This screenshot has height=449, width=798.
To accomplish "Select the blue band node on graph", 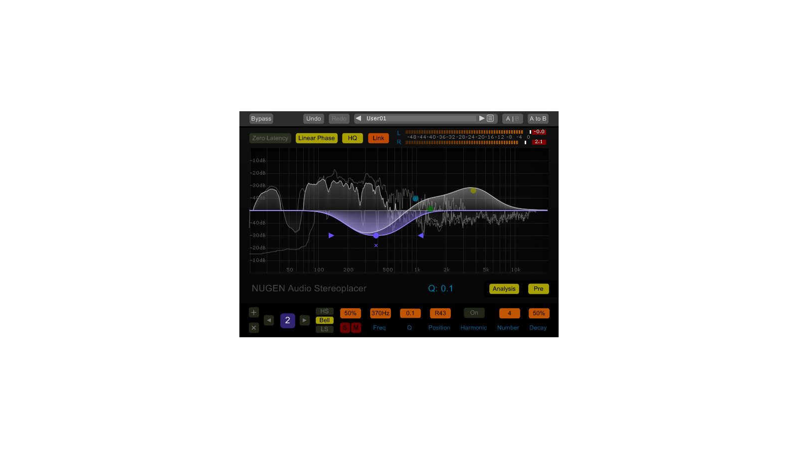I will pos(415,199).
